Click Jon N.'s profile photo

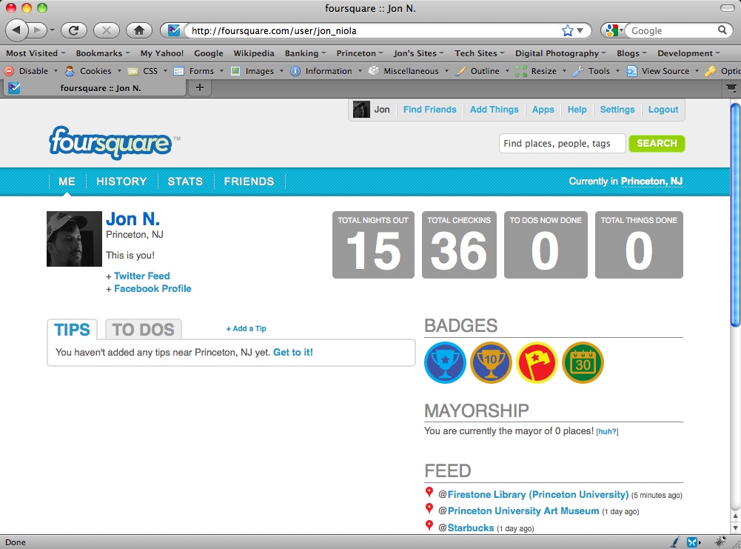[74, 239]
